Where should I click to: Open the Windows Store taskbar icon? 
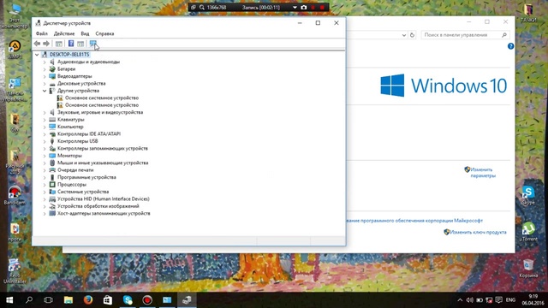(108, 300)
